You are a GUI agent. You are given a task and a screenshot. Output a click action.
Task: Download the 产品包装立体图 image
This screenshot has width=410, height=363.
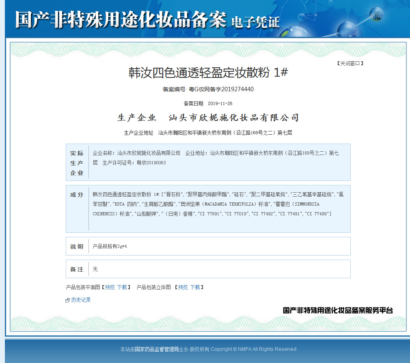pyautogui.click(x=195, y=287)
